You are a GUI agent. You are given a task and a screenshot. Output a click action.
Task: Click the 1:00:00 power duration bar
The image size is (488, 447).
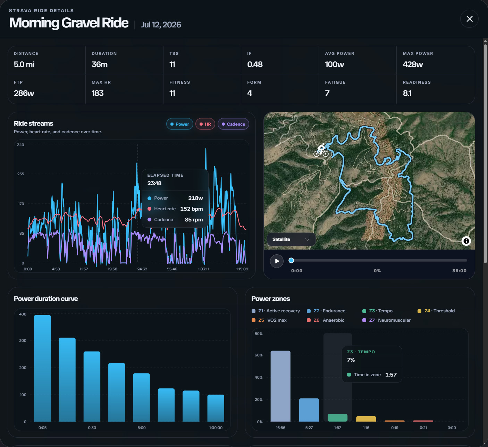coord(216,408)
